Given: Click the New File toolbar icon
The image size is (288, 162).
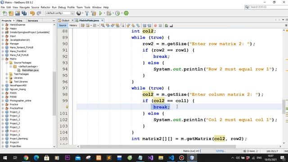Looking at the screenshot, I should click(5, 13).
